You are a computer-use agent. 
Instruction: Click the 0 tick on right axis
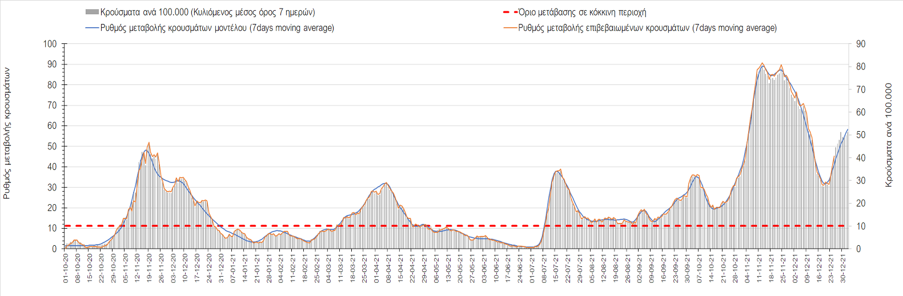[x=858, y=249]
